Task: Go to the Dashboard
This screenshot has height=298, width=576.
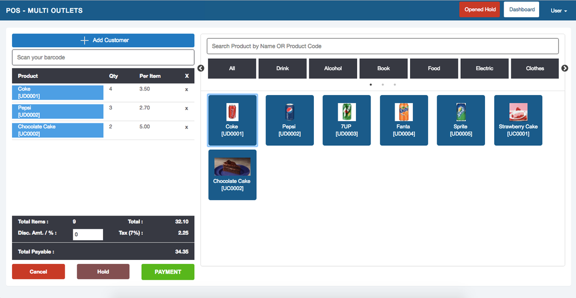Action: [x=522, y=10]
